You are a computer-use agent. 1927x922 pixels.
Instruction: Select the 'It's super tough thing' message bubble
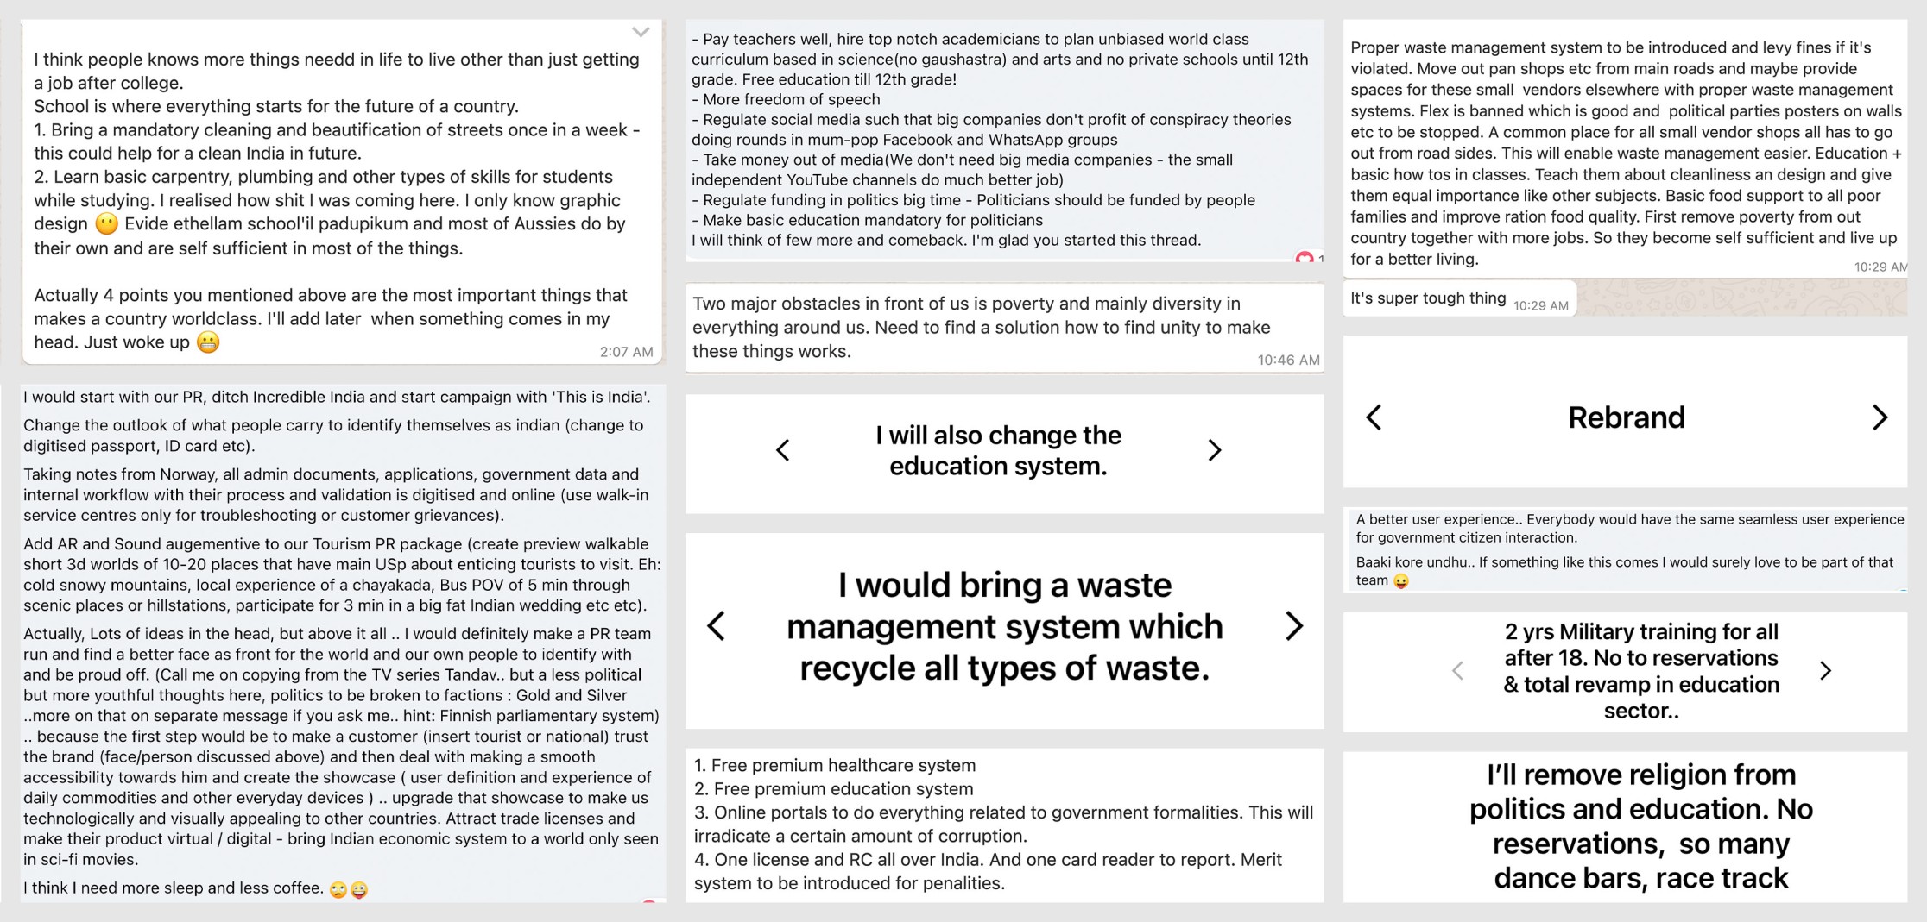click(x=1460, y=299)
